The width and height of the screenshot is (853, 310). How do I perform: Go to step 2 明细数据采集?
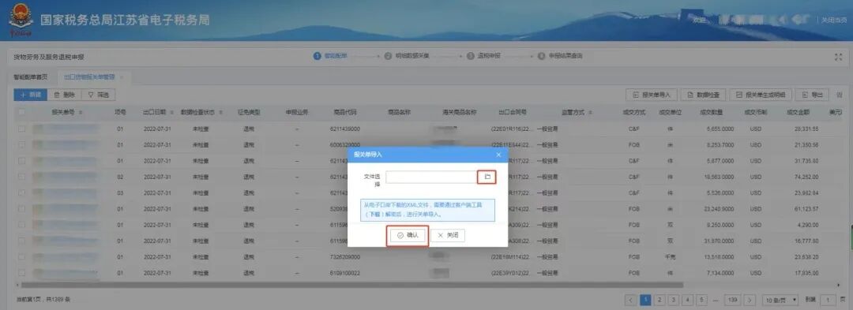407,56
